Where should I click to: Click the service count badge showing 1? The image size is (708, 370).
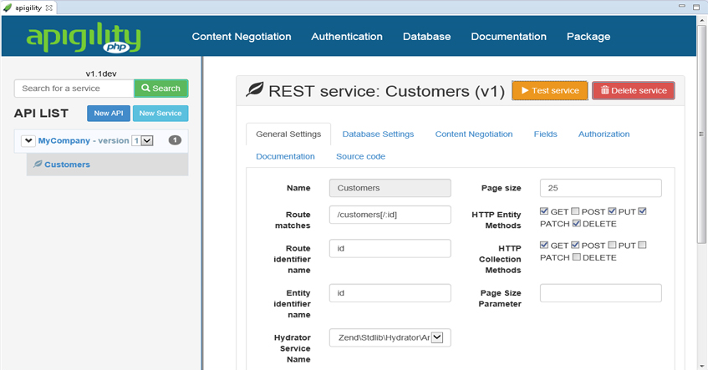(175, 140)
